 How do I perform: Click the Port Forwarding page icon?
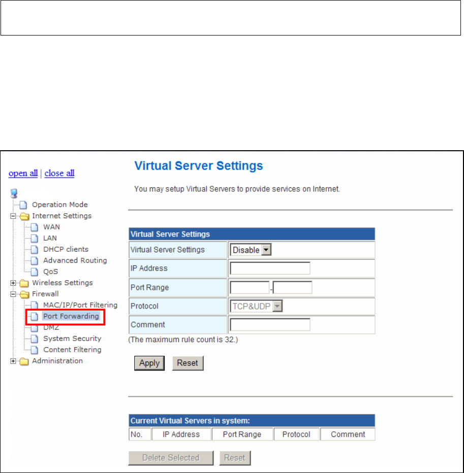[x=35, y=317]
